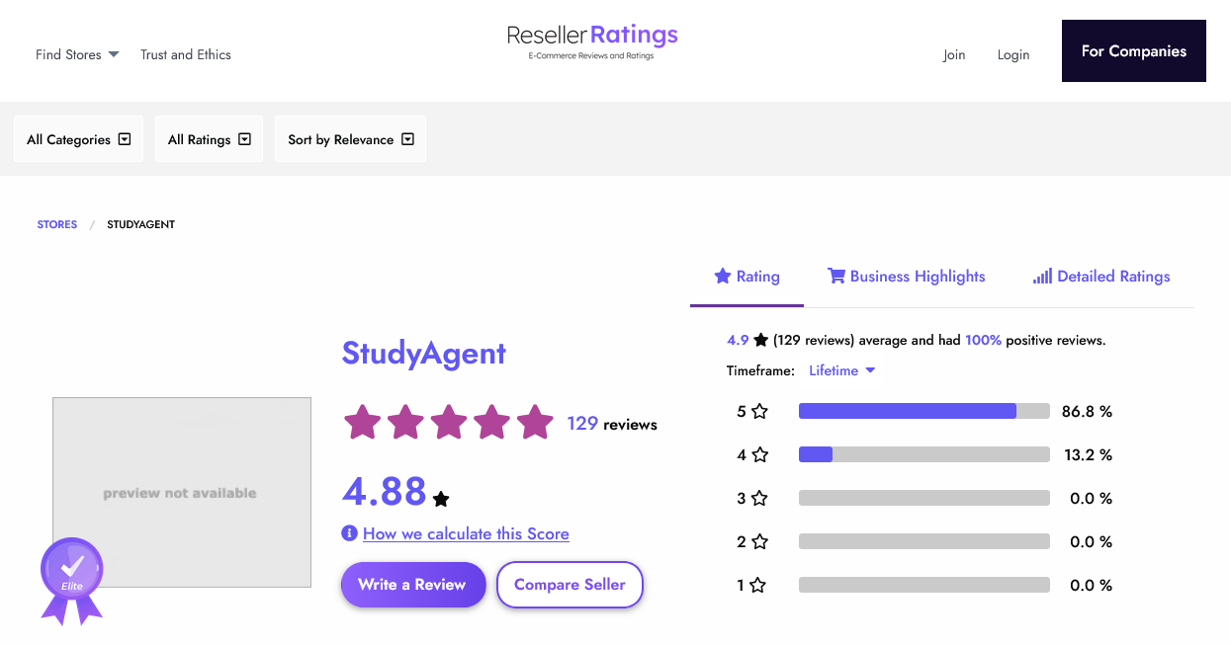Click the black star next to 4.88
1231x646 pixels.
point(441,499)
